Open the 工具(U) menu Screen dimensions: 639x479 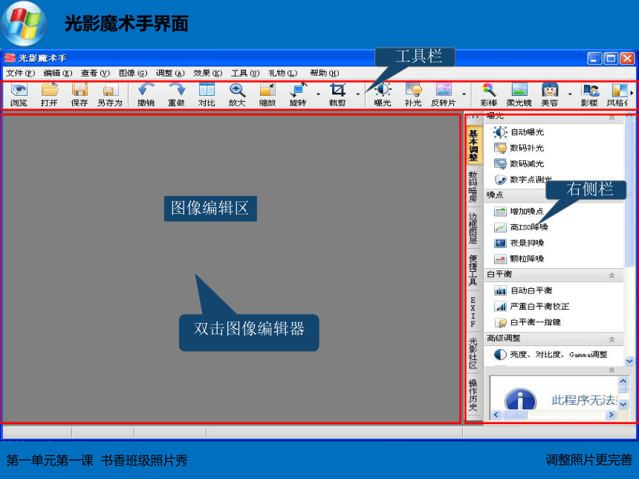coord(245,74)
